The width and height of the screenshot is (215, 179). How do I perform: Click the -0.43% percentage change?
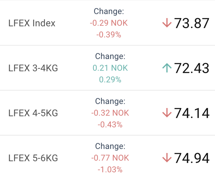[110, 124]
